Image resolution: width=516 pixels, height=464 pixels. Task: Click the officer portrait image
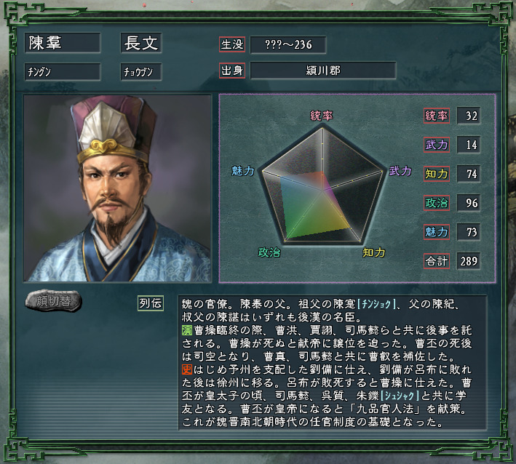point(117,188)
